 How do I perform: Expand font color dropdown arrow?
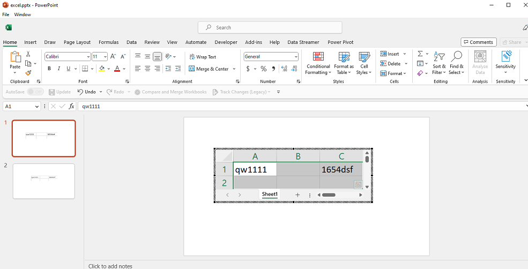pyautogui.click(x=124, y=69)
